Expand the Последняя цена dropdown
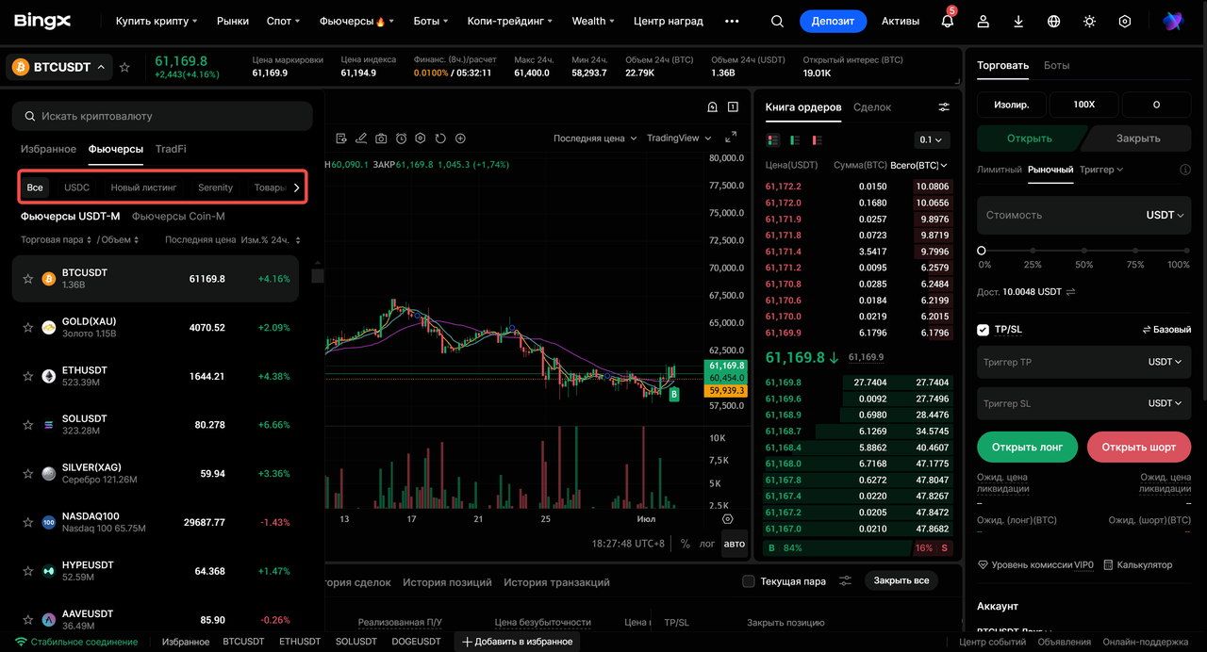The width and height of the screenshot is (1207, 652). click(x=595, y=139)
